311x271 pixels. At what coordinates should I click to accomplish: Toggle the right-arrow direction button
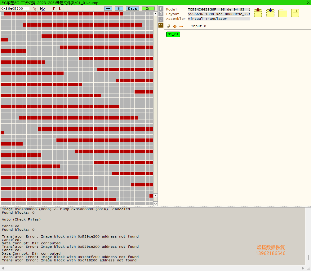click(108, 9)
